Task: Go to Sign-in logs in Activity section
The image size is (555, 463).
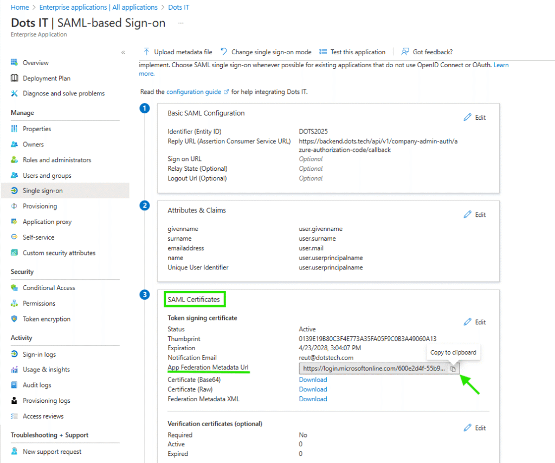Action: [x=39, y=355]
